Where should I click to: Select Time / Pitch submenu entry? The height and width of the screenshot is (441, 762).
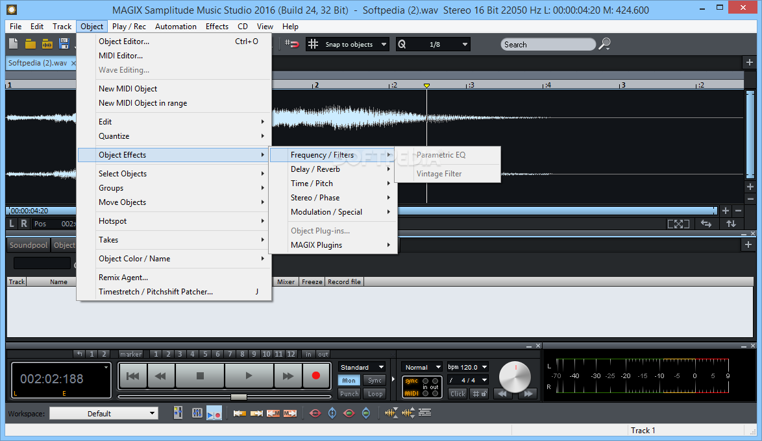point(334,183)
